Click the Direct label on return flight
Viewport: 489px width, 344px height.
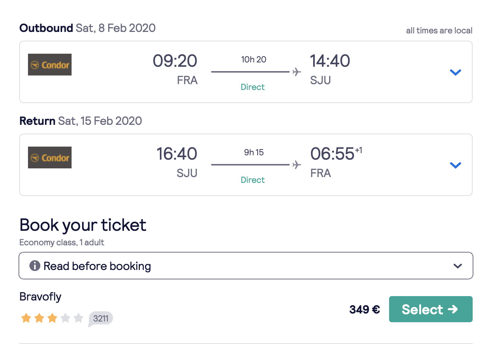(x=253, y=180)
